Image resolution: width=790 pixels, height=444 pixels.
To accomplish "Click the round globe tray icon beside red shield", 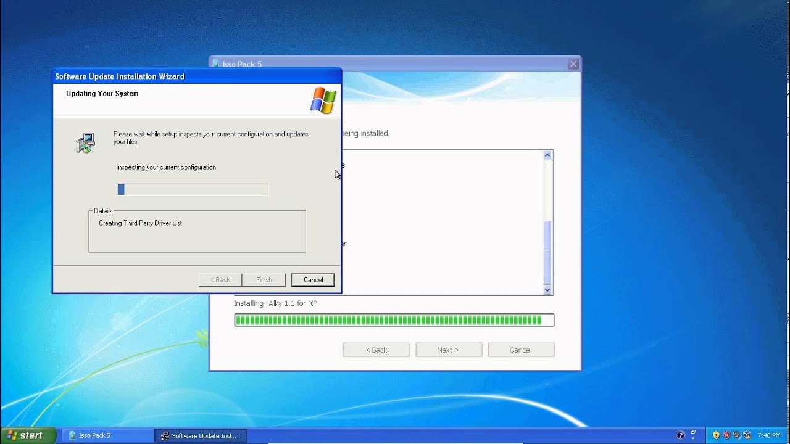I will pos(736,435).
